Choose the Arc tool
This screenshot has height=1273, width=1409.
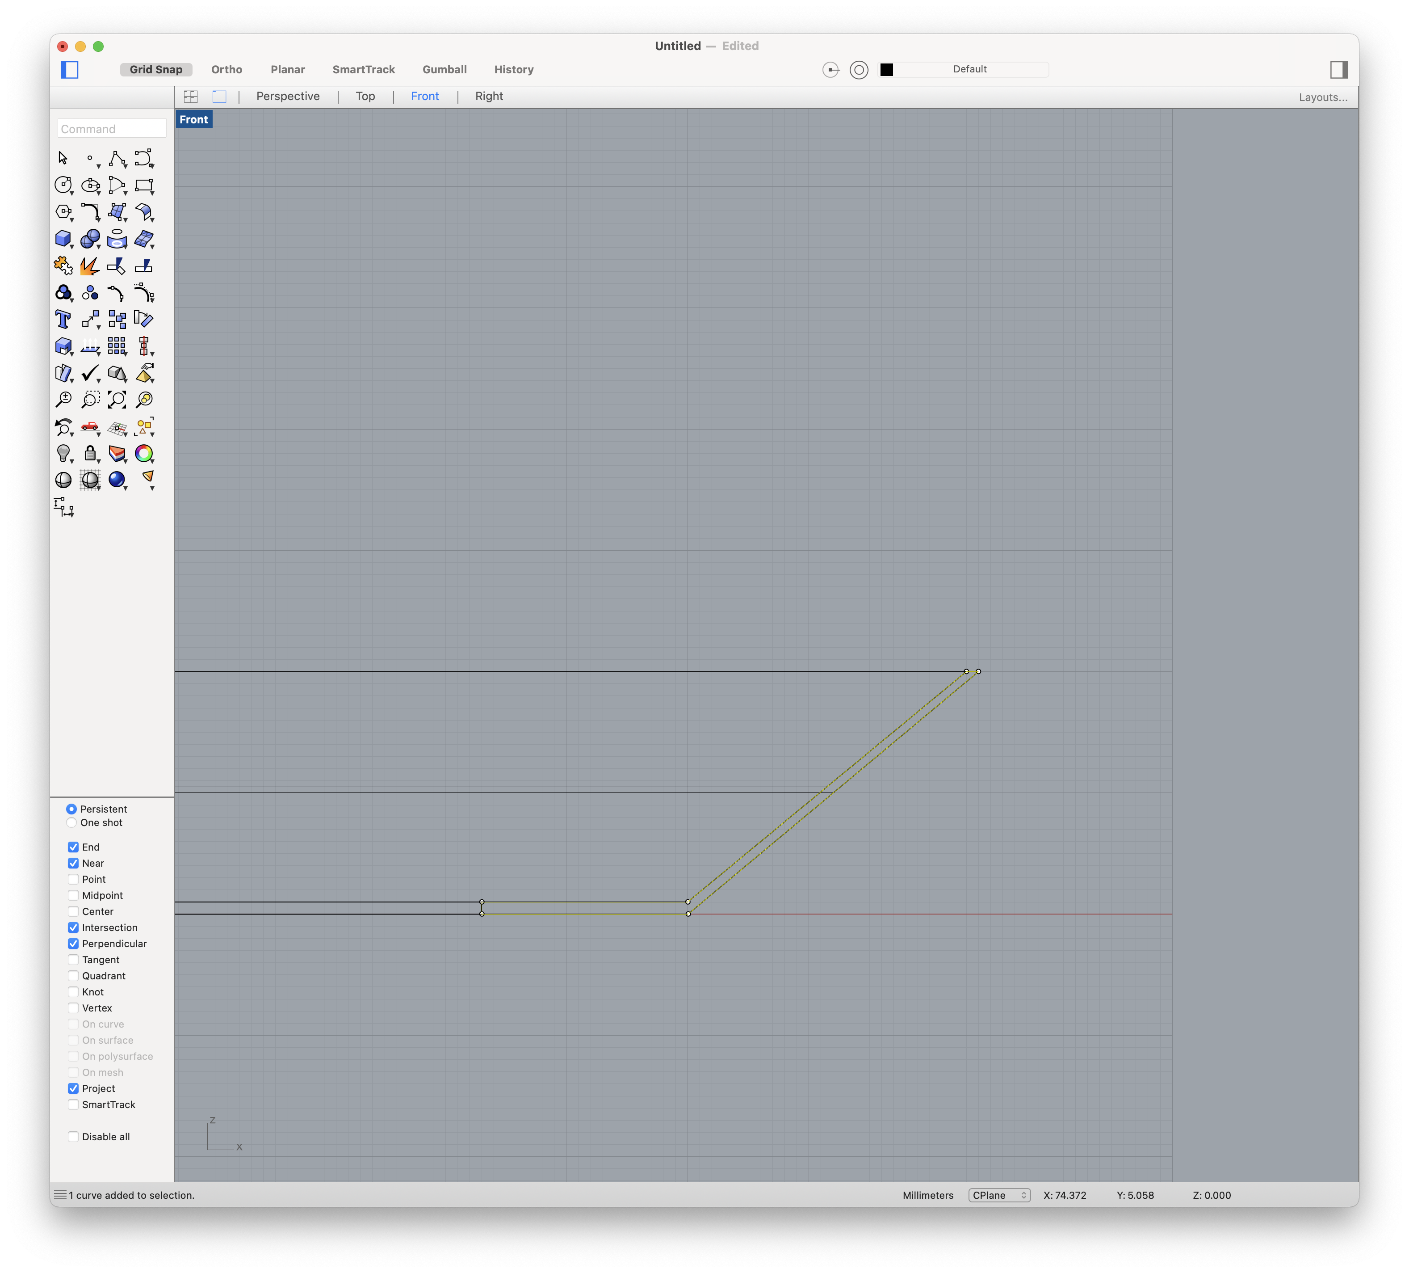(117, 185)
